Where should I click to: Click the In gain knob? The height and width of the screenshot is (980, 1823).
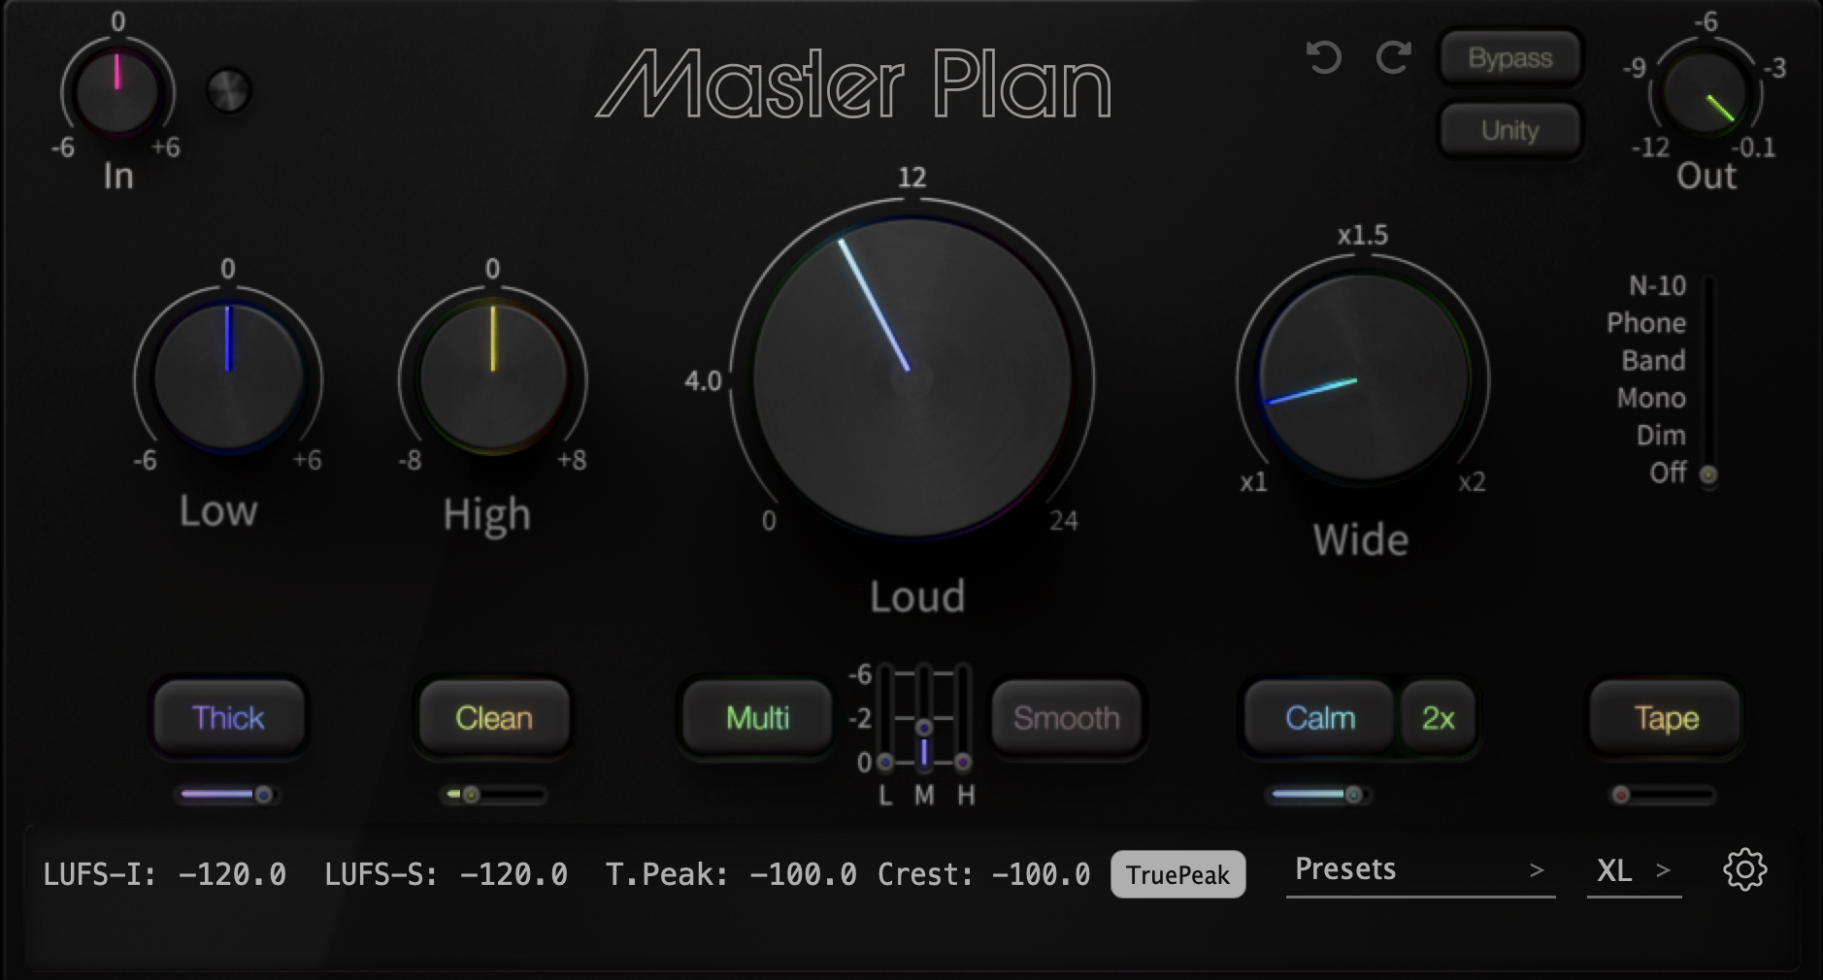pos(117,93)
